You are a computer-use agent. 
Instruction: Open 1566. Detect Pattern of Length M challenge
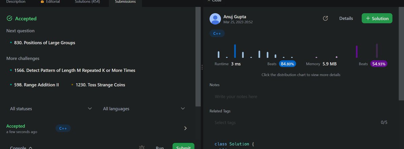75,70
